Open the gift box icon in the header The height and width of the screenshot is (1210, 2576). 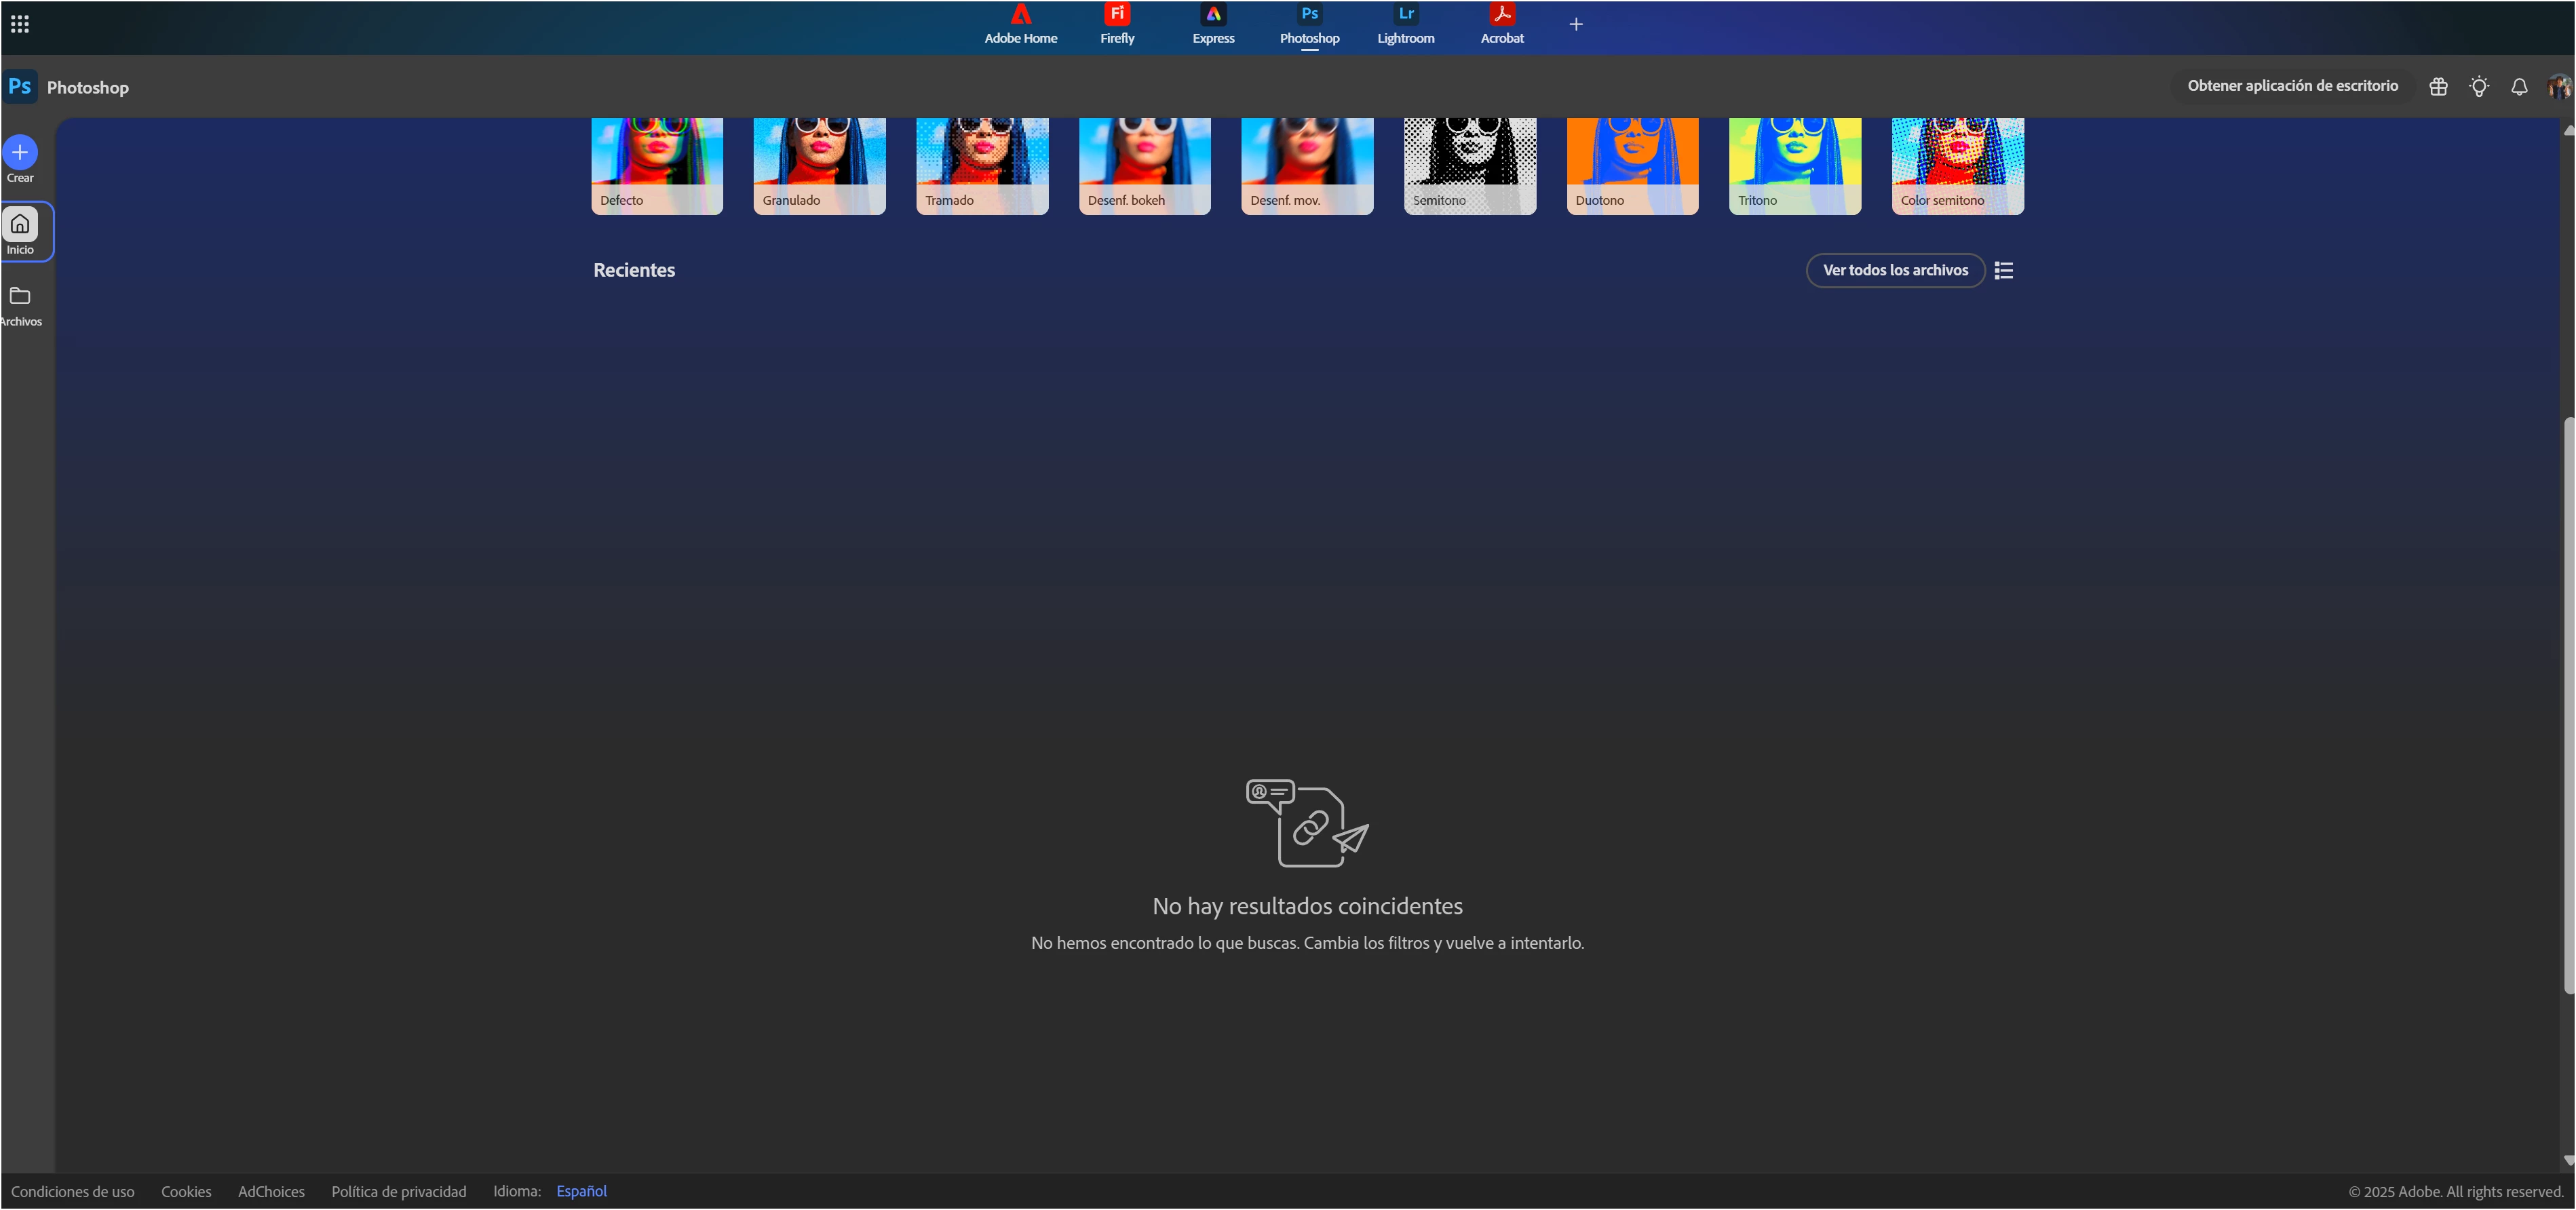pos(2438,87)
